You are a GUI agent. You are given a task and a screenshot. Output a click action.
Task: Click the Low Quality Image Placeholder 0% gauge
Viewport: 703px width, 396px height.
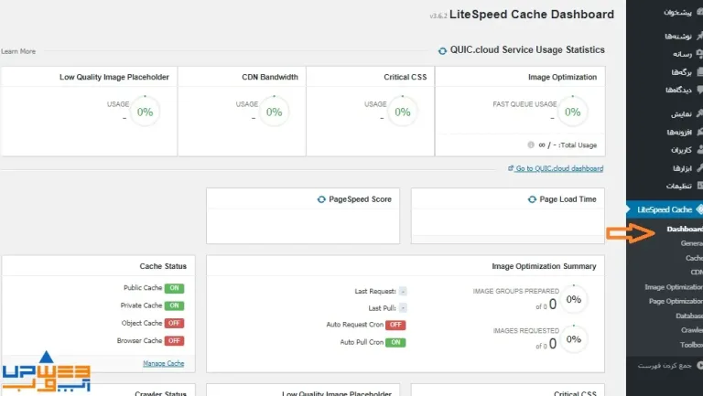click(145, 112)
